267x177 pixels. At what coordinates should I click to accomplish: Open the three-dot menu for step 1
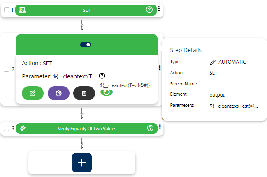tap(159, 9)
